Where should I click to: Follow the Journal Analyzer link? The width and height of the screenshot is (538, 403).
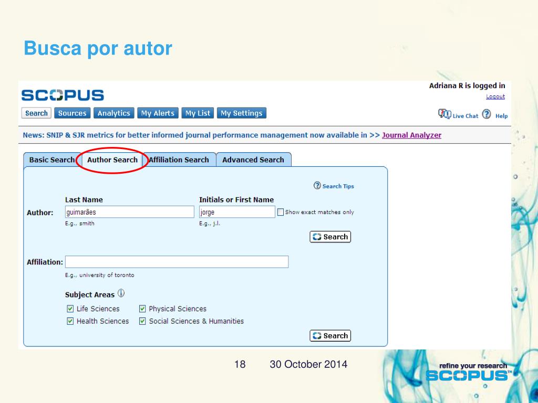[x=412, y=135]
